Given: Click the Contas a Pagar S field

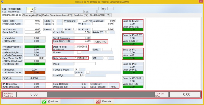Looking at the screenshot, I should (76, 69).
